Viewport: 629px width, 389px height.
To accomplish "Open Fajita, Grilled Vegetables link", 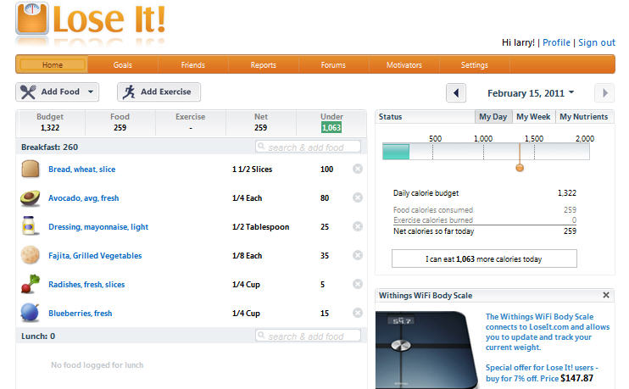I will tap(95, 255).
